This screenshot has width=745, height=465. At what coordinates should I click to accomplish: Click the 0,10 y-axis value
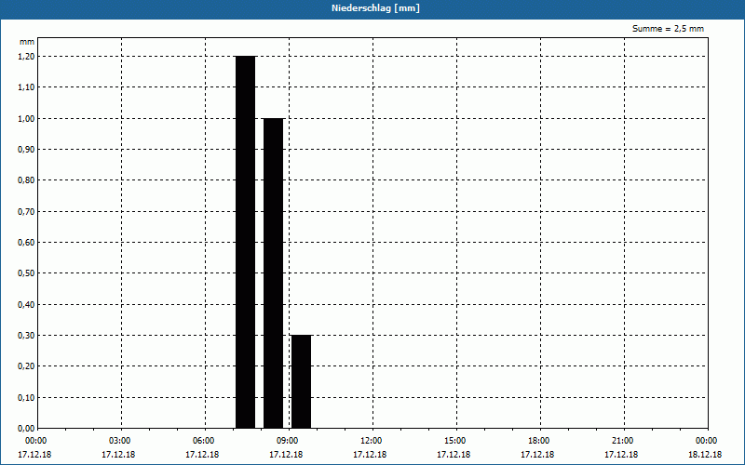(26, 397)
